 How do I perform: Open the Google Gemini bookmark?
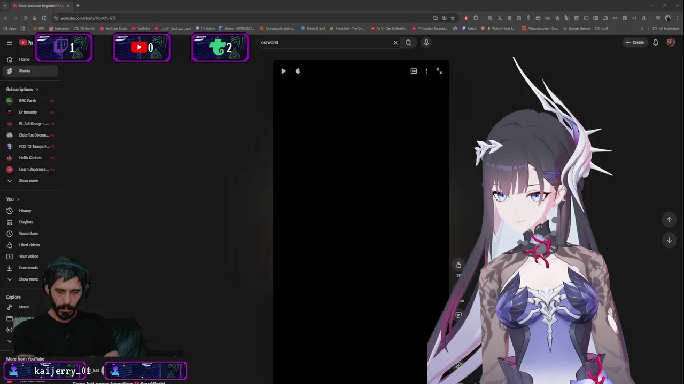point(577,28)
